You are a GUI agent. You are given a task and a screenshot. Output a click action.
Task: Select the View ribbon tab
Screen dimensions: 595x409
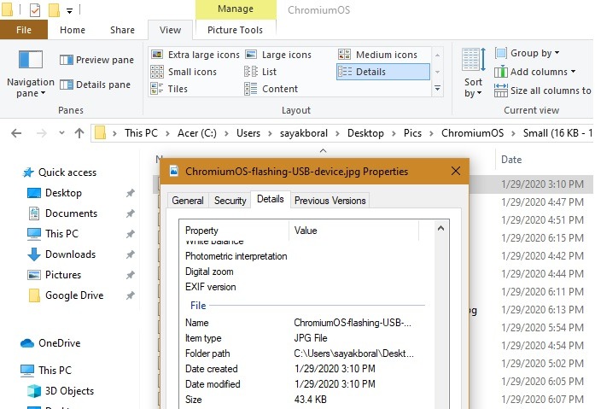[x=170, y=30]
